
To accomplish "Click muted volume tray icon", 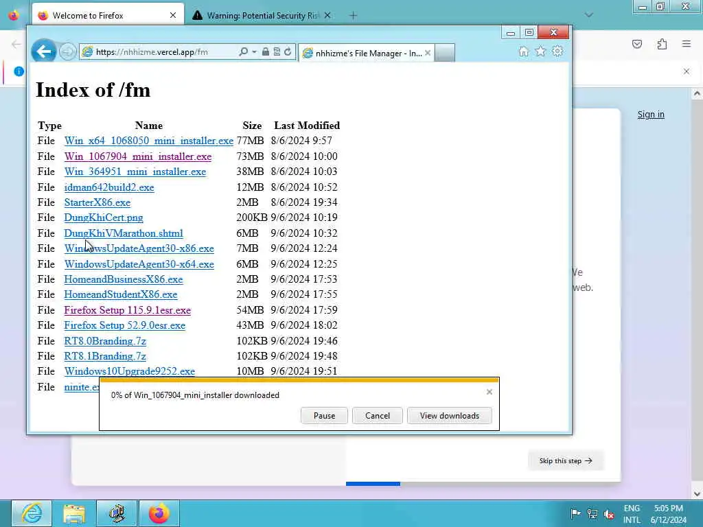I will [609, 513].
